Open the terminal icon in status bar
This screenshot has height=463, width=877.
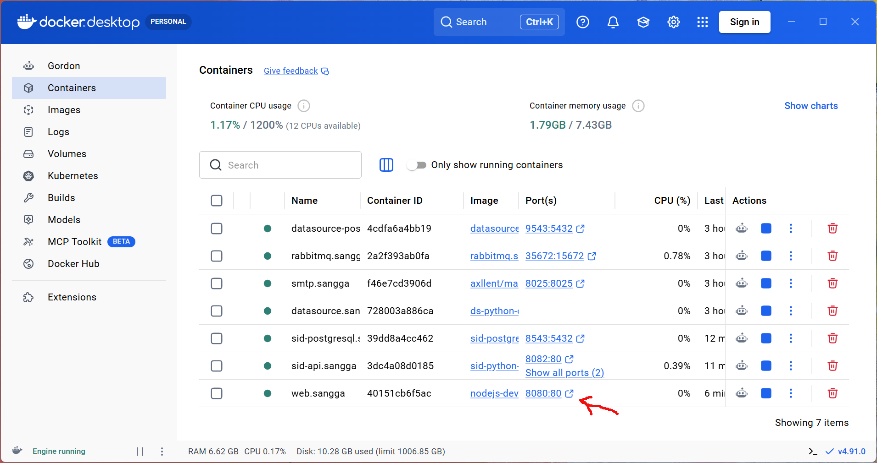(x=813, y=451)
